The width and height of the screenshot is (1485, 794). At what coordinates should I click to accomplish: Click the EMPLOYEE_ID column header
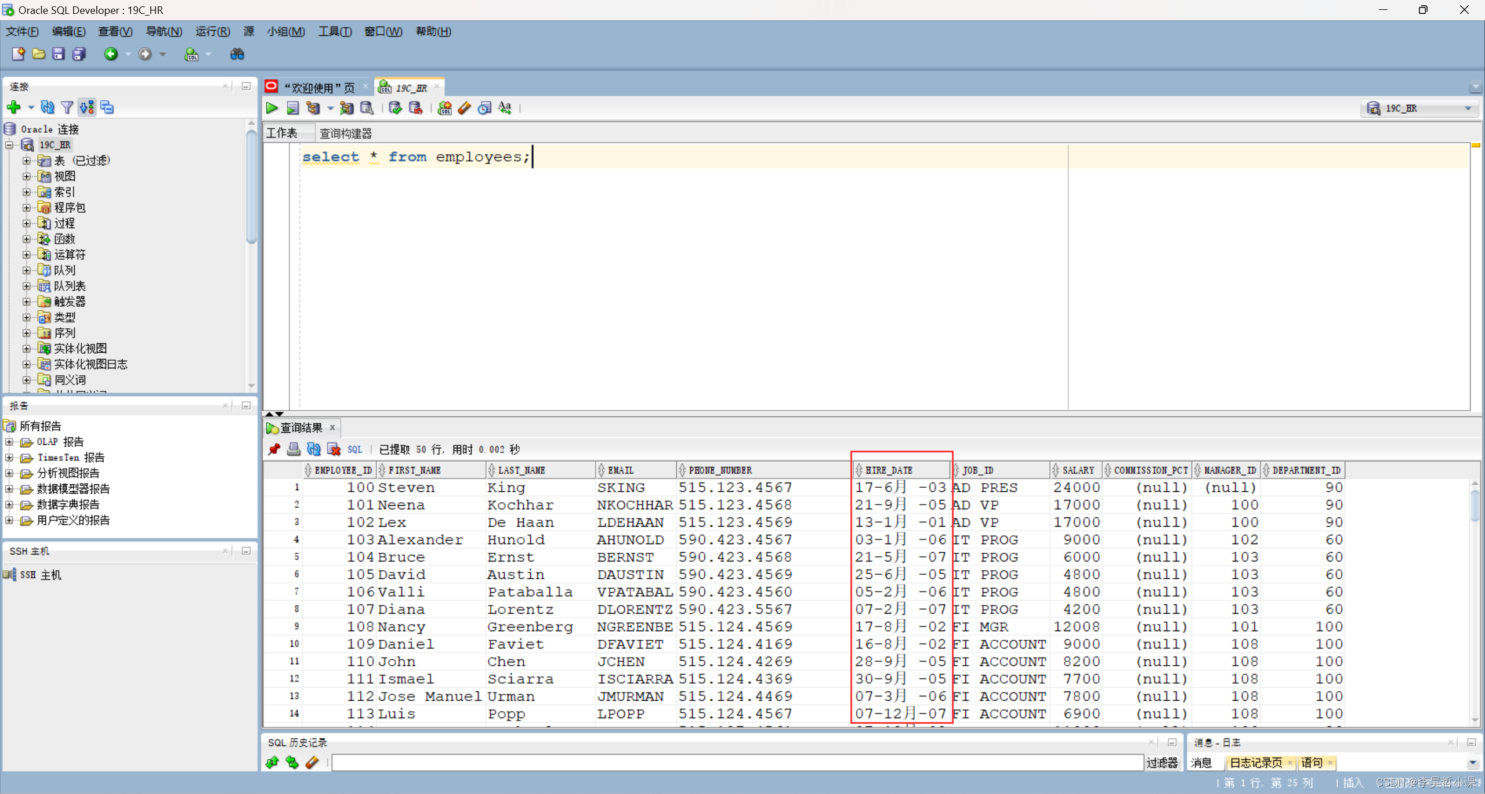pos(339,470)
